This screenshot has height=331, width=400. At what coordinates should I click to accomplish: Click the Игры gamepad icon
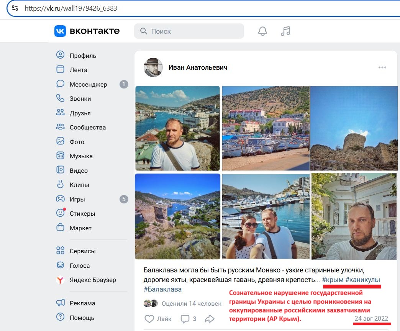point(60,199)
